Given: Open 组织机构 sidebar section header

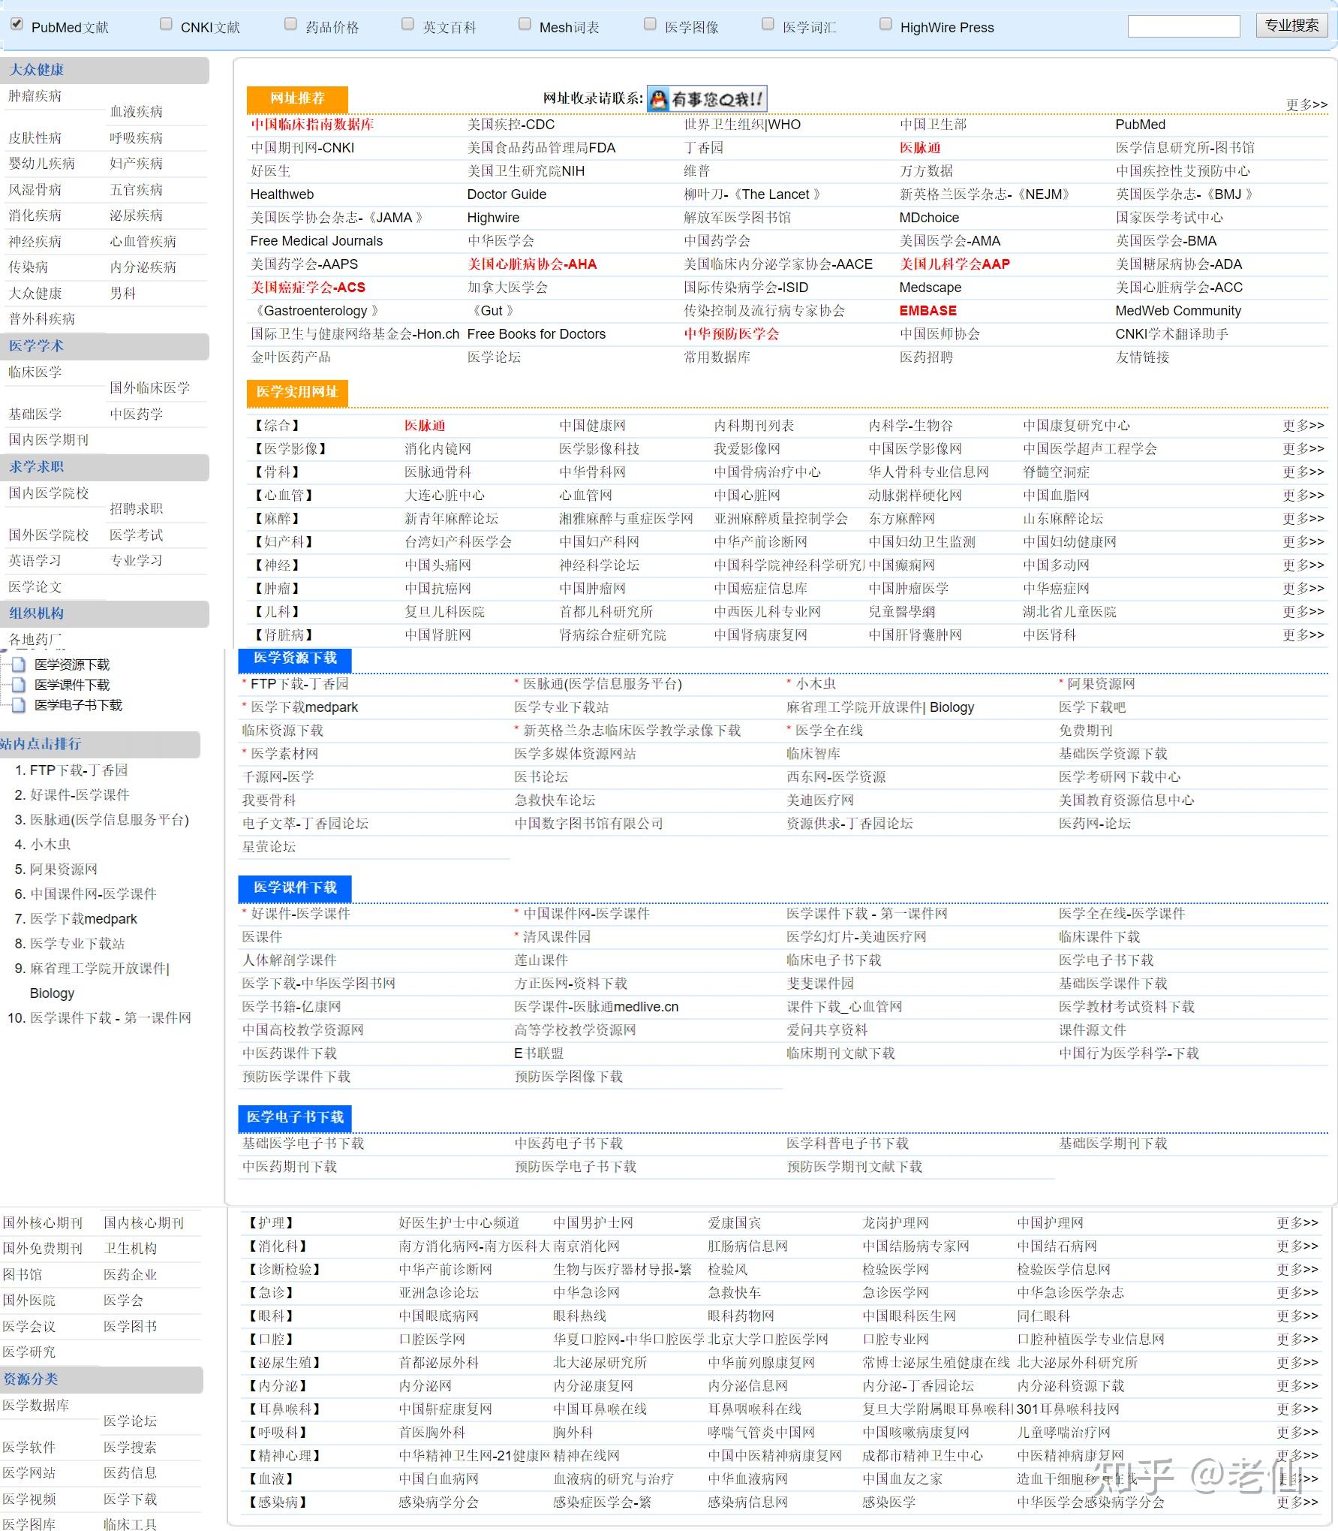Looking at the screenshot, I should click(104, 613).
